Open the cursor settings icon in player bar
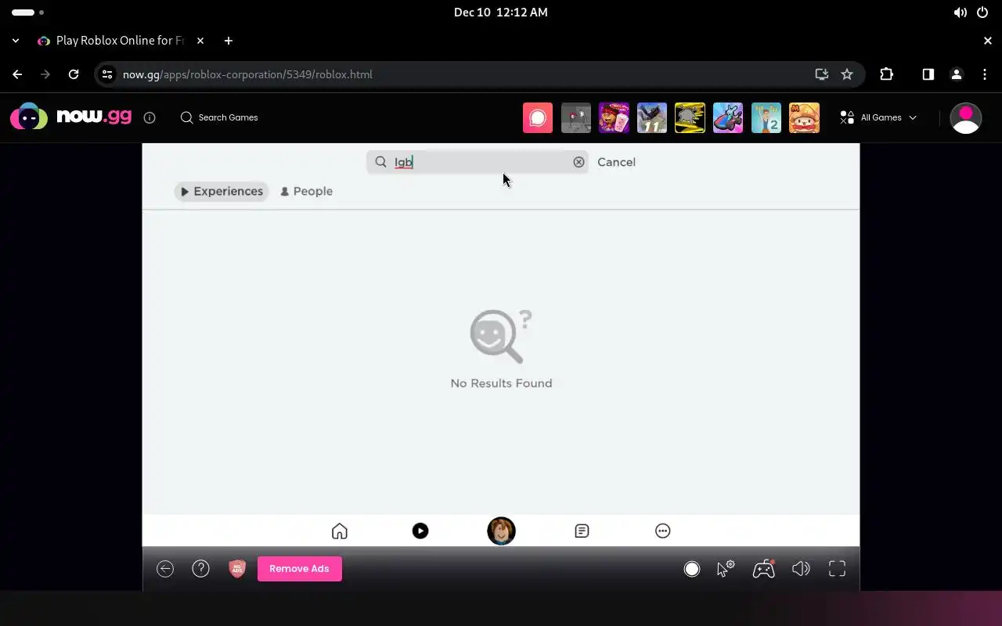The image size is (1002, 626). click(x=726, y=569)
